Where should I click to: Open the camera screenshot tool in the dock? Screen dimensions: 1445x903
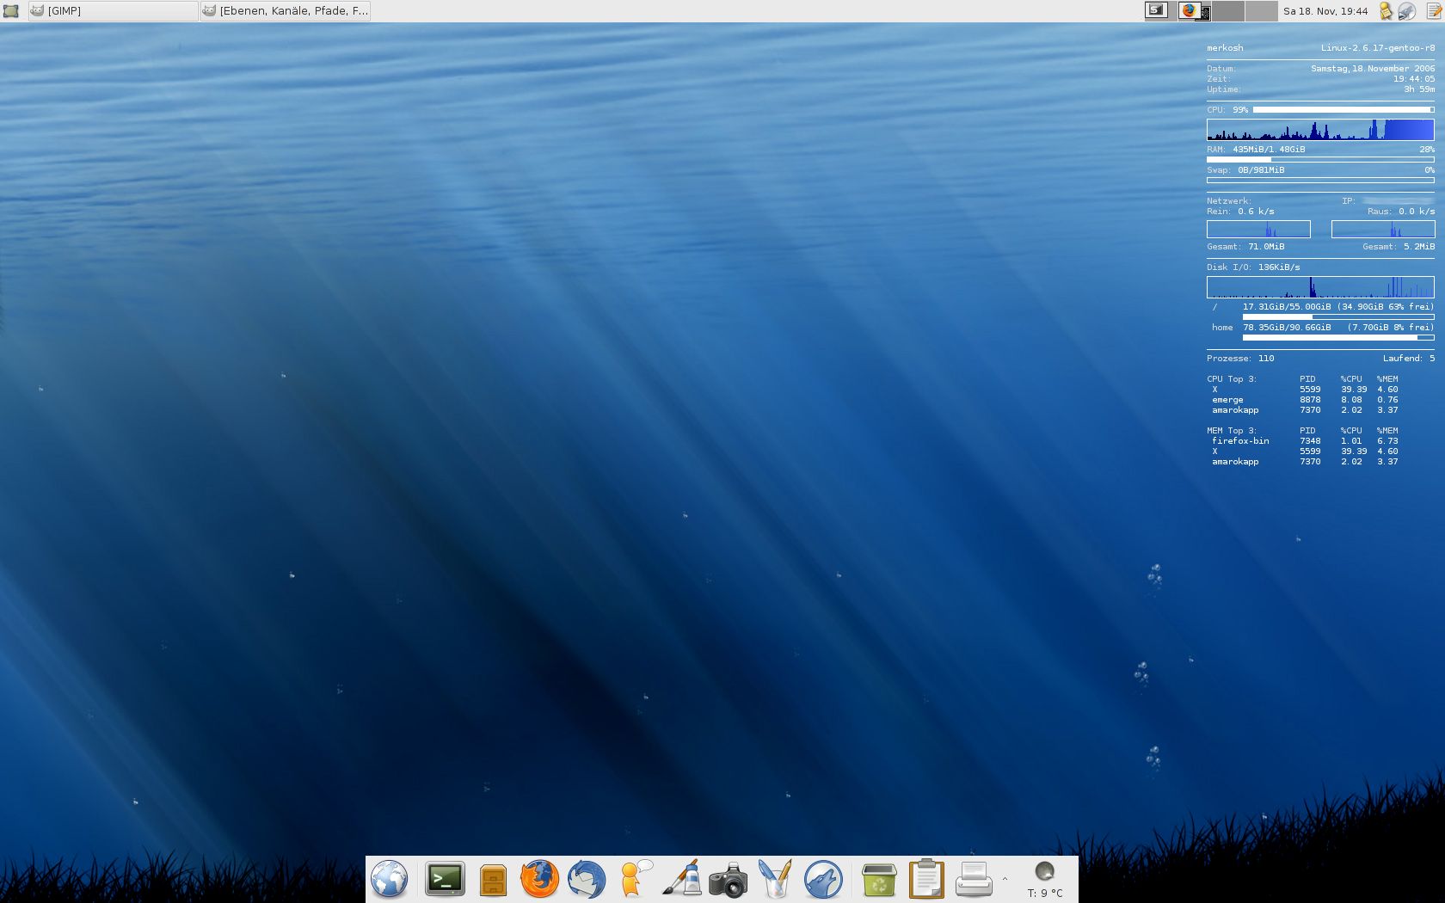(728, 881)
